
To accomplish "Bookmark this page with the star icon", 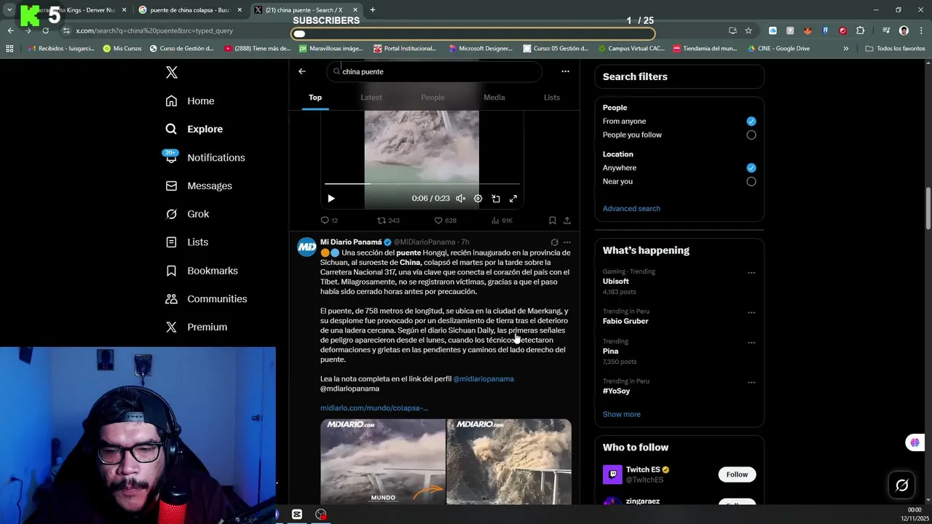I will tap(749, 31).
